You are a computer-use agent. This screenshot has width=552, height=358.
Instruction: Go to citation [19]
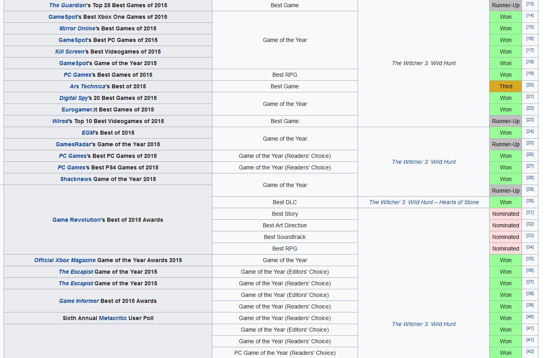(x=530, y=74)
